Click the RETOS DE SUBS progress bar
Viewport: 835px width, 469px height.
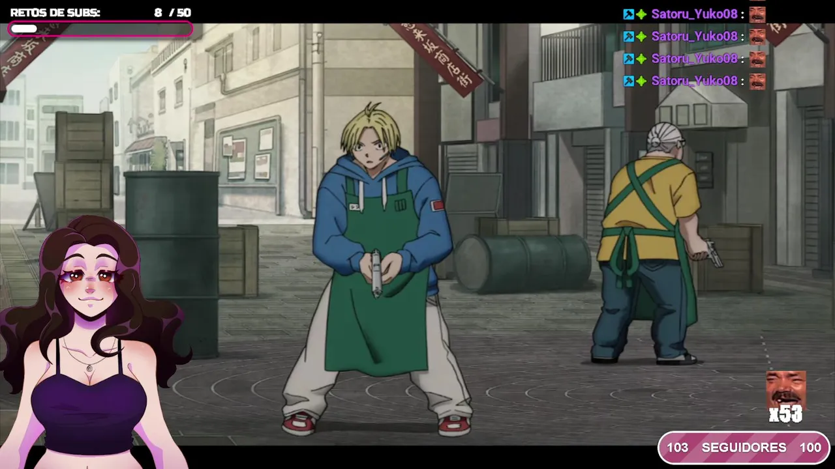tap(100, 29)
